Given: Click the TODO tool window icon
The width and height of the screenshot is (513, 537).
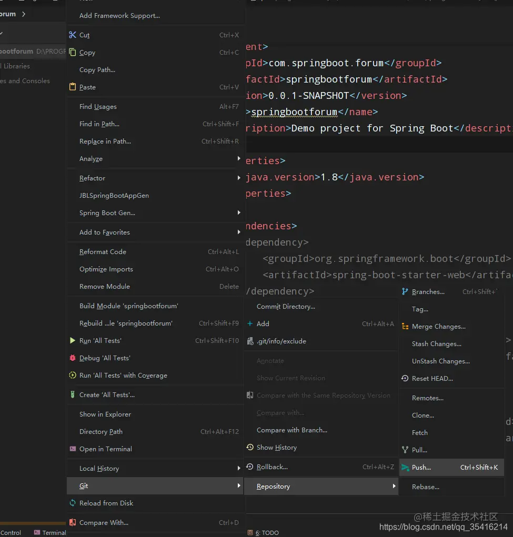Looking at the screenshot, I should (250, 533).
